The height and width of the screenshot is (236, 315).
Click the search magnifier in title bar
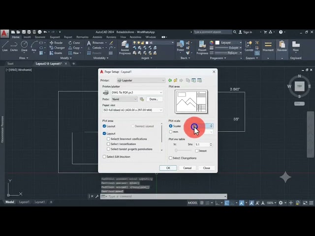tap(235, 32)
